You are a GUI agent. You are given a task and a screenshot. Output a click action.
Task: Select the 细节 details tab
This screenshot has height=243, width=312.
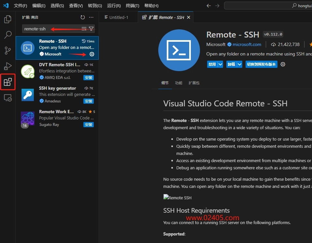(x=165, y=83)
